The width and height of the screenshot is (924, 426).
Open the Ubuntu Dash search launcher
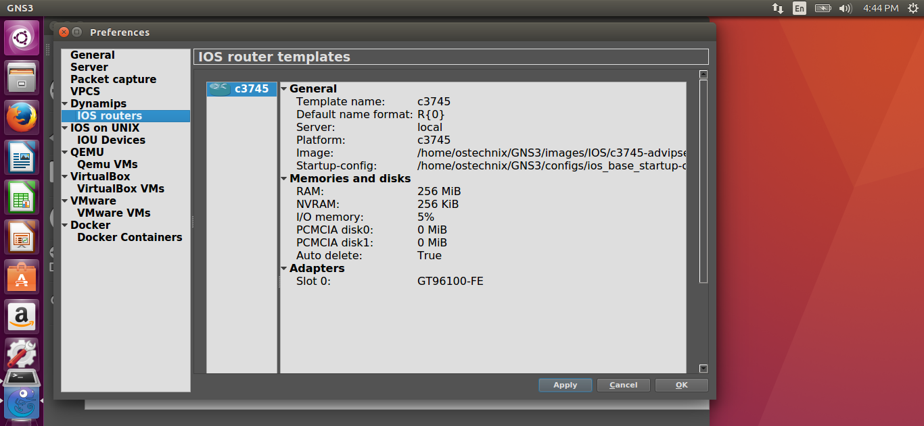click(x=22, y=38)
